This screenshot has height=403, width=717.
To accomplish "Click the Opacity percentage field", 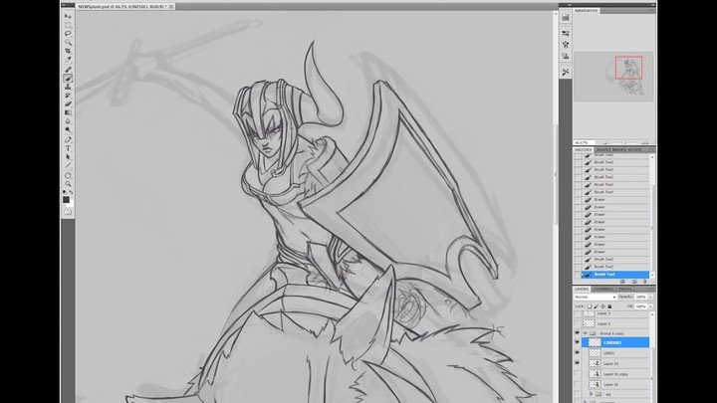I will coord(640,297).
